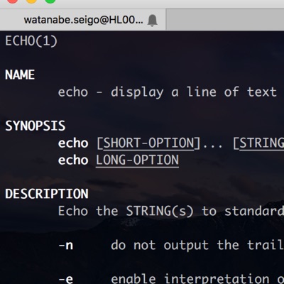The height and width of the screenshot is (284, 284).
Task: Click the "display a line of text" description
Action: pos(194,92)
